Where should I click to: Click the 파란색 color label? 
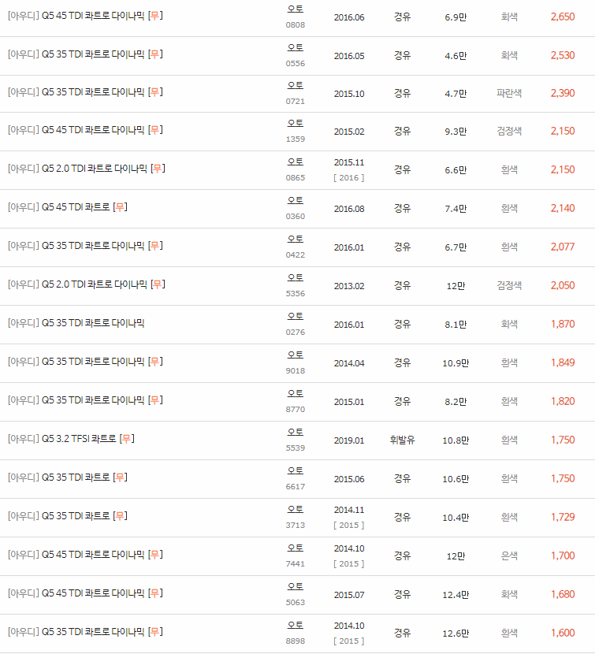pyautogui.click(x=509, y=92)
